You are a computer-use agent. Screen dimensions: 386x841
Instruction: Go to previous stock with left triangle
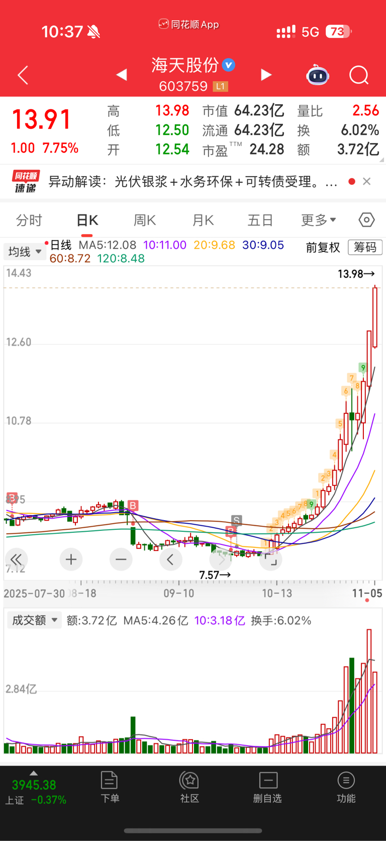click(x=122, y=75)
